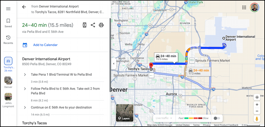Click the calendar icon
The height and width of the screenshot is (127, 265).
[25, 45]
